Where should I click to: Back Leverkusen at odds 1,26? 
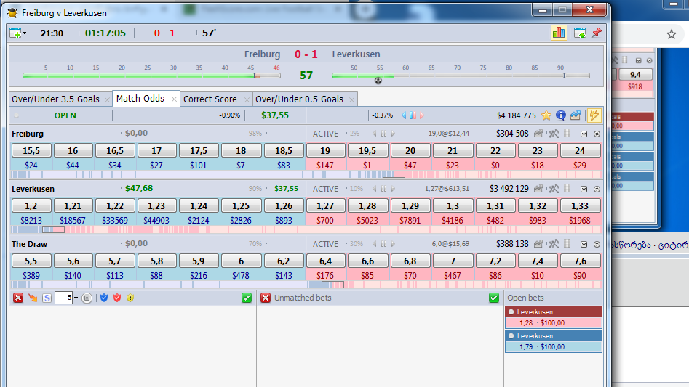284,206
